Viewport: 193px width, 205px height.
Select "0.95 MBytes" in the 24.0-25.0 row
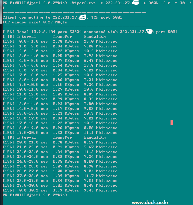pyautogui.click(x=66, y=161)
